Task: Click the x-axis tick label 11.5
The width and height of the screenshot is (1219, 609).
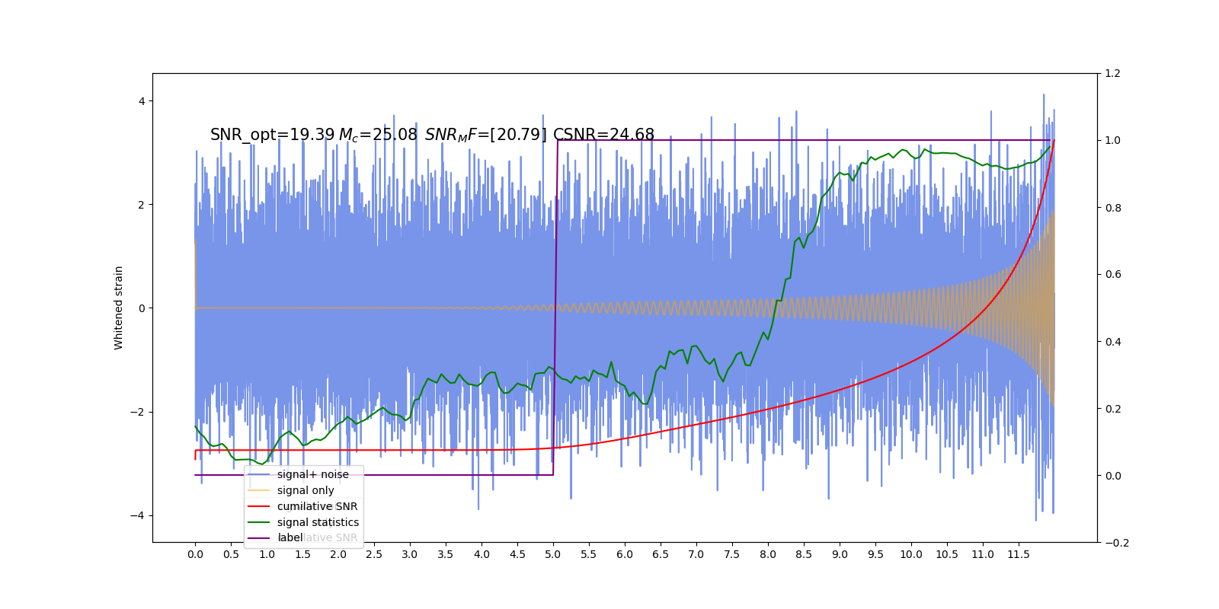Action: point(1019,554)
